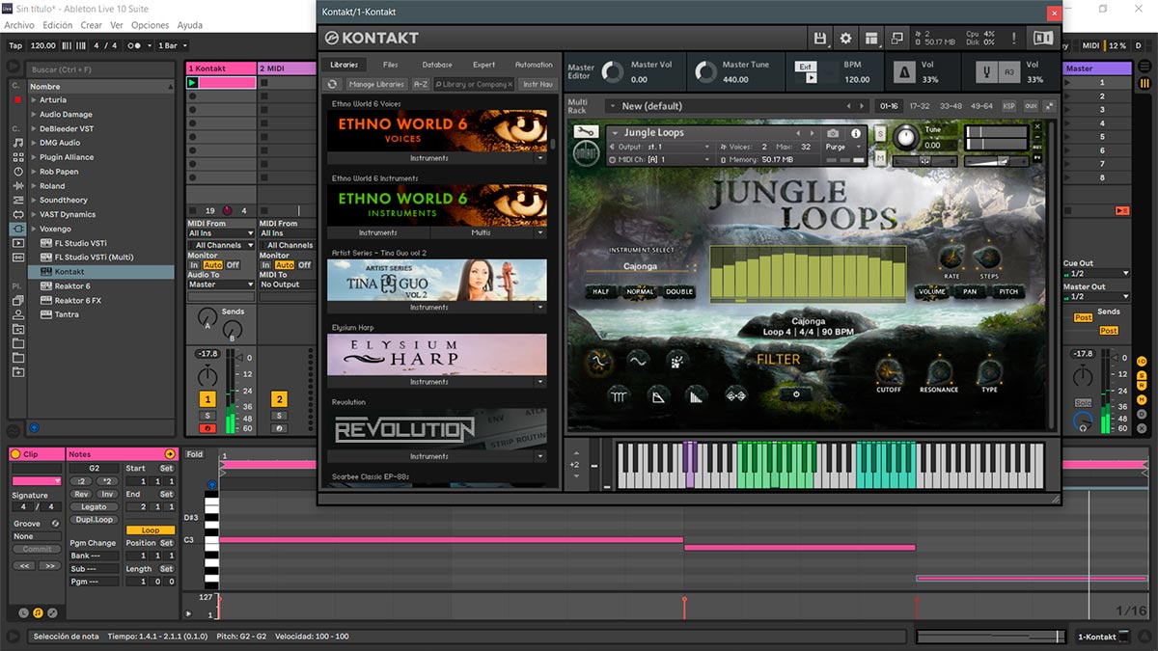Select the stereo diamonds effect icon

(736, 394)
